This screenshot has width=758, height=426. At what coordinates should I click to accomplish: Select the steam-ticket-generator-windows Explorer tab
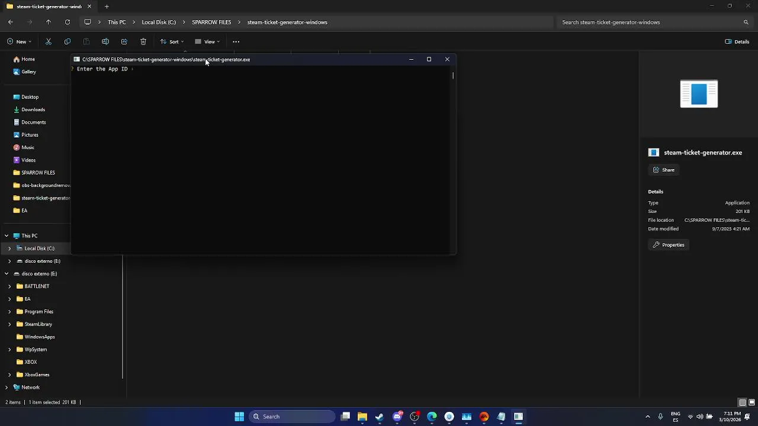[49, 7]
